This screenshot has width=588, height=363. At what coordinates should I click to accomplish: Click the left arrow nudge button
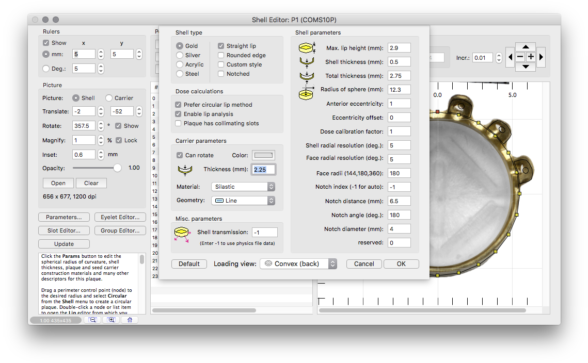tap(511, 57)
